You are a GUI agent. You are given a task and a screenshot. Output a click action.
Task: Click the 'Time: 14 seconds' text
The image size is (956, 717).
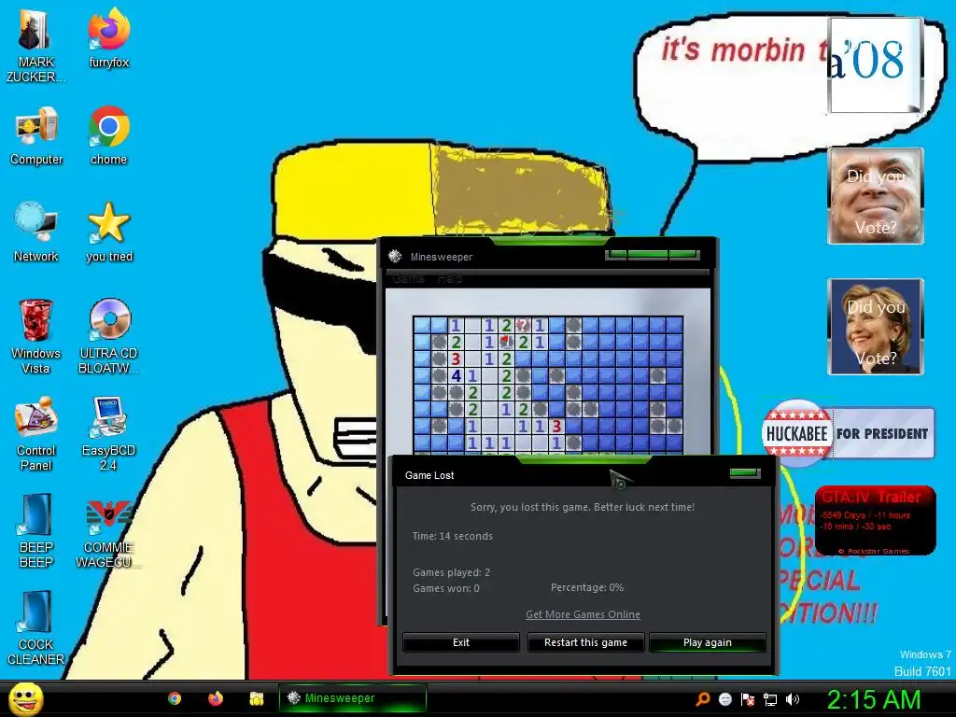453,536
